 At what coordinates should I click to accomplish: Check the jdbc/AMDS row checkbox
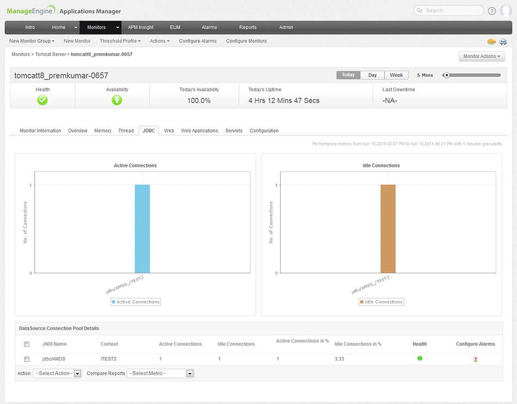point(27,359)
